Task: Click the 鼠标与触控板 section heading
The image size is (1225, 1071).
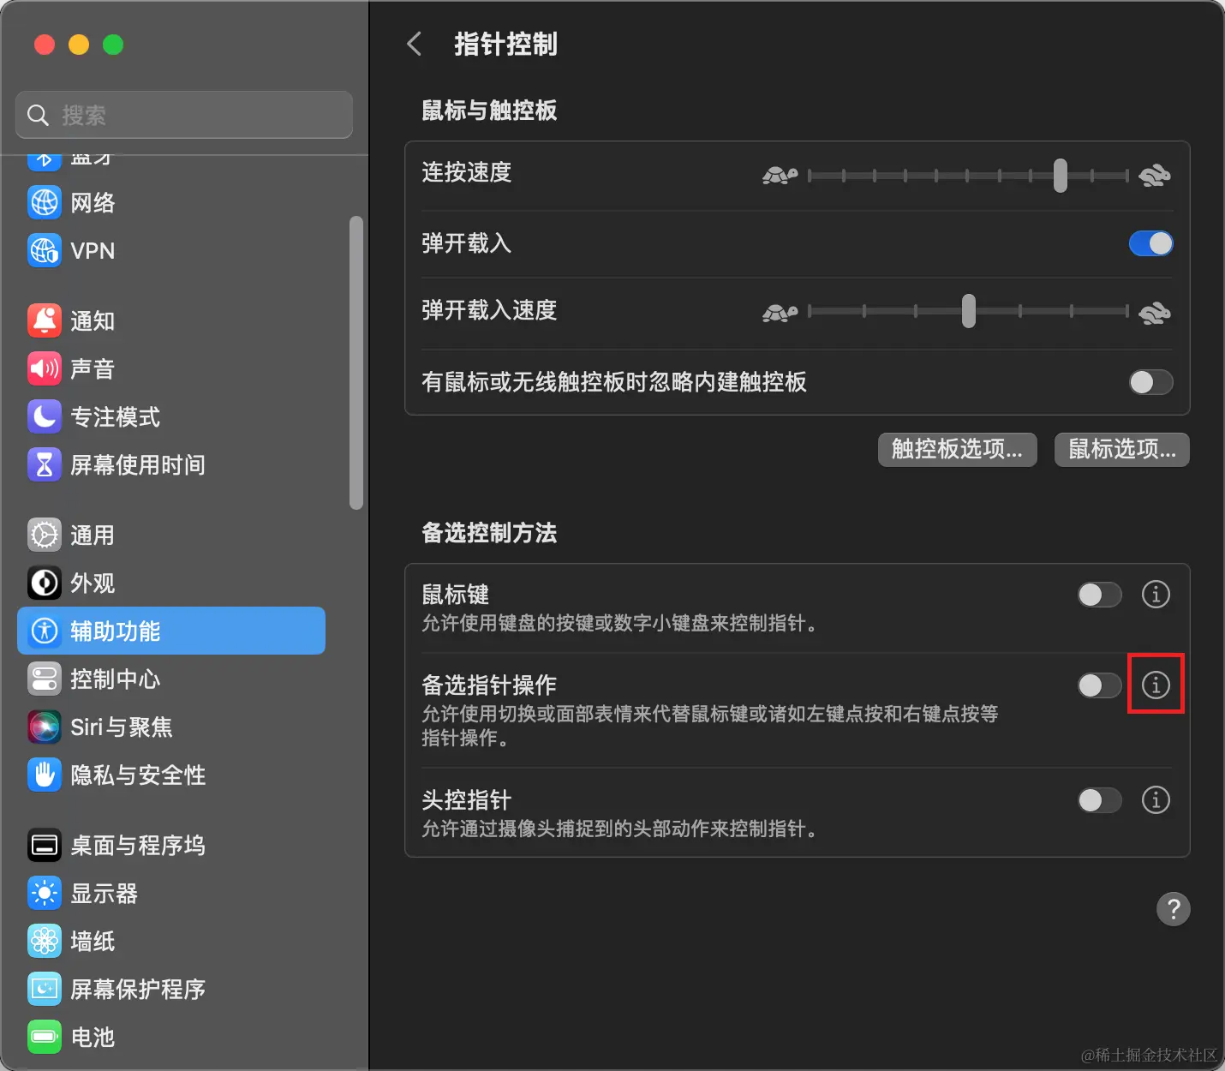Action: pos(489,111)
